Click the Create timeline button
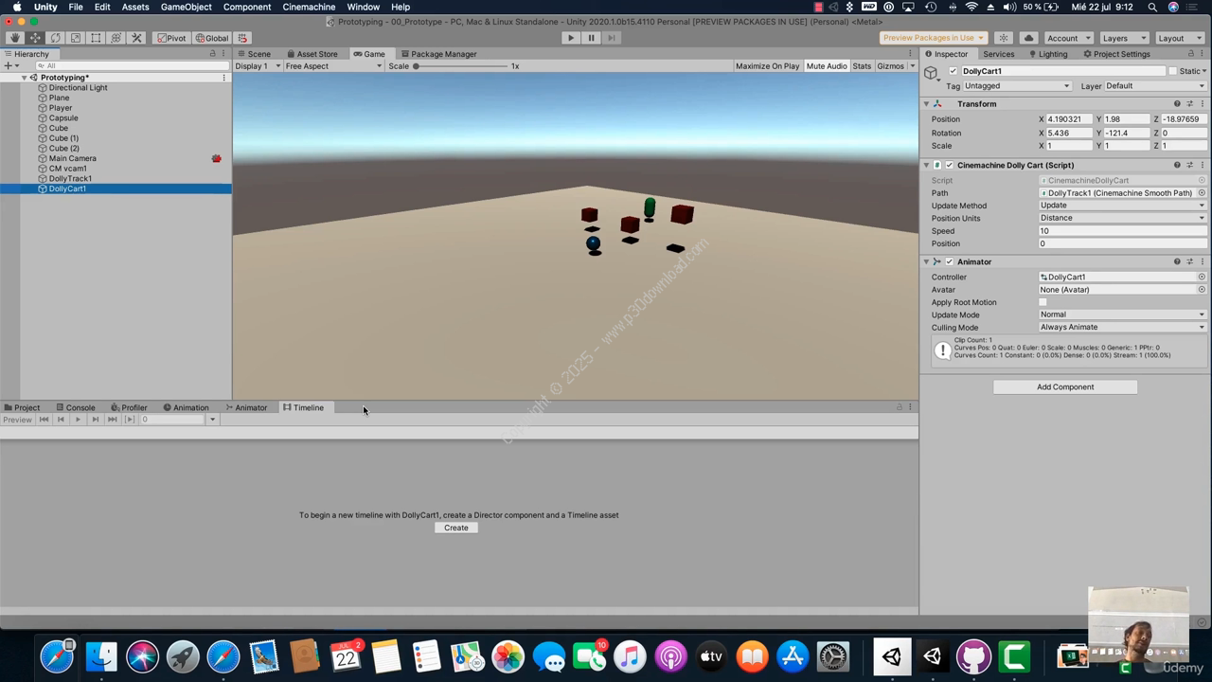The height and width of the screenshot is (682, 1212). [x=456, y=528]
